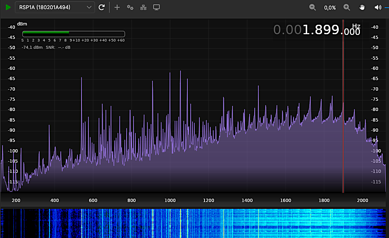This screenshot has height=238, width=389.
Task: Click the 0,0% zoom level readout
Action: pyautogui.click(x=330, y=8)
